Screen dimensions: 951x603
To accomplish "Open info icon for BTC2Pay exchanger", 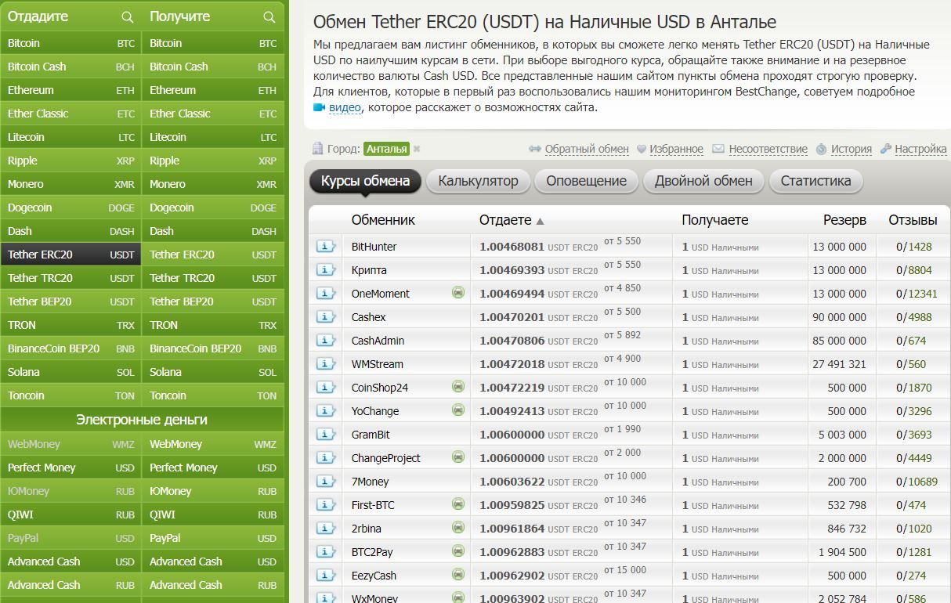I will point(326,551).
